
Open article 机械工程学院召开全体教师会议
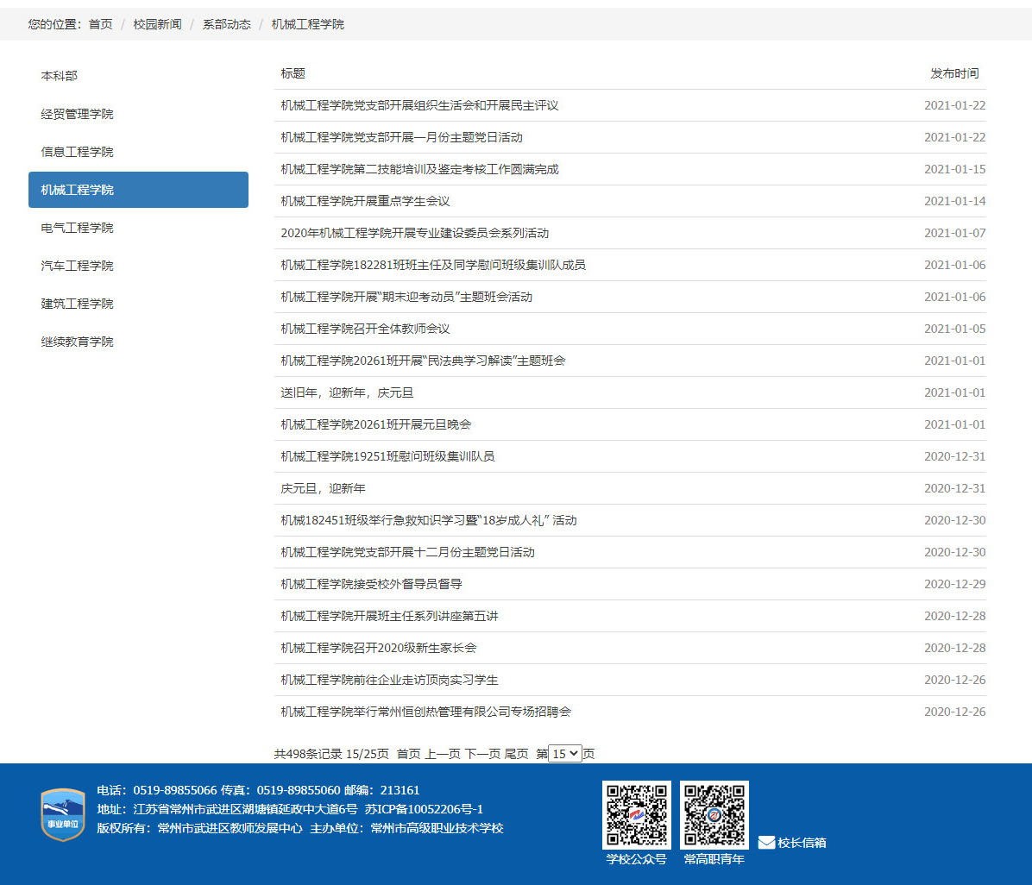tap(365, 329)
